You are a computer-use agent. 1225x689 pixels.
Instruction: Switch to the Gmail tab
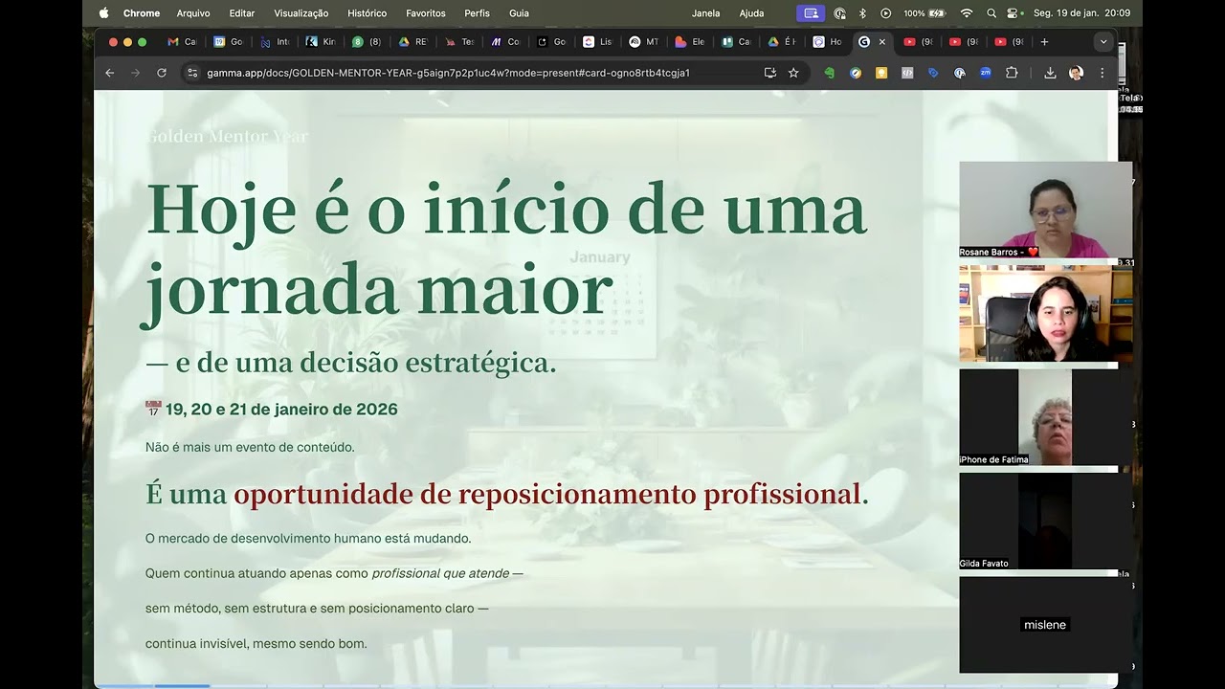pyautogui.click(x=182, y=42)
